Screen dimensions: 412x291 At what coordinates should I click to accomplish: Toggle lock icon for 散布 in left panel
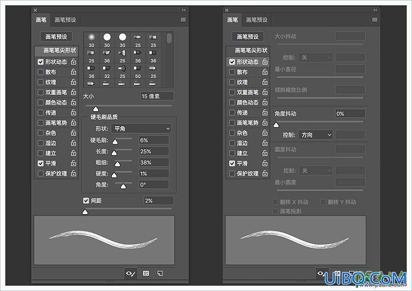click(x=74, y=72)
